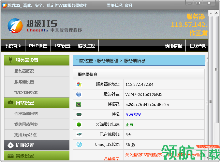Click the 正常 service status text
This screenshot has width=220, height=162.
coord(129,124)
